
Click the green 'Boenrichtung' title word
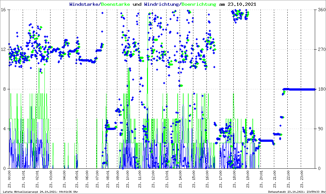click(199, 4)
